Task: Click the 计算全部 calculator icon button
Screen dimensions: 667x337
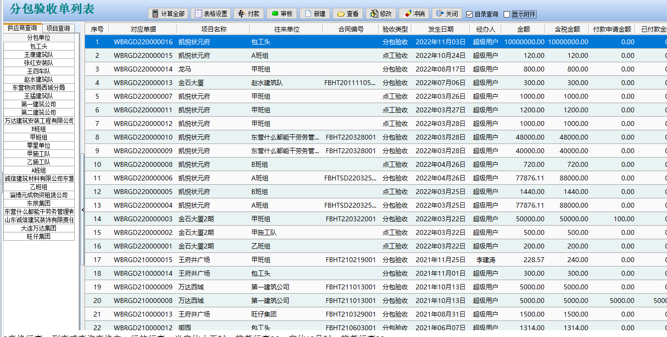Action: [x=167, y=14]
